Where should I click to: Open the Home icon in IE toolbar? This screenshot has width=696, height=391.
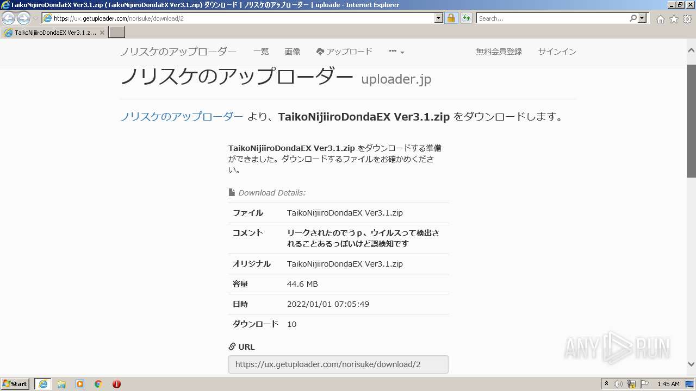(660, 19)
